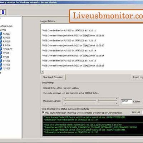143x143 pixels.
Task: Click log entry 'set to read/write' at 13:28:14
Action: point(73,55)
